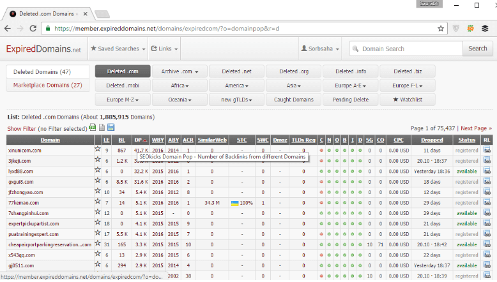Expand the Saved Searches dropdown
497x282 pixels.
[117, 48]
